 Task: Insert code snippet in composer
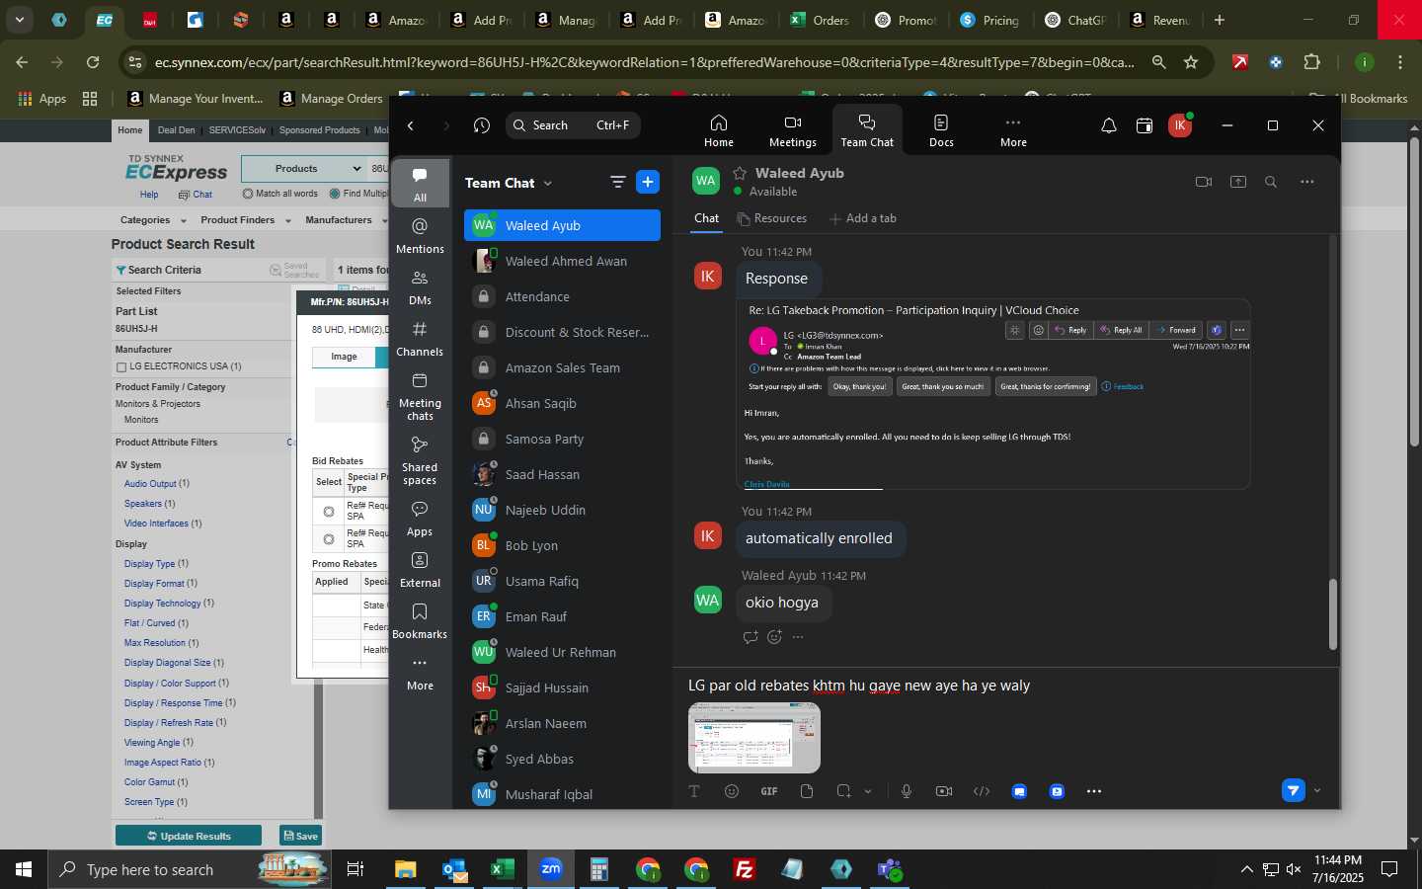982,791
